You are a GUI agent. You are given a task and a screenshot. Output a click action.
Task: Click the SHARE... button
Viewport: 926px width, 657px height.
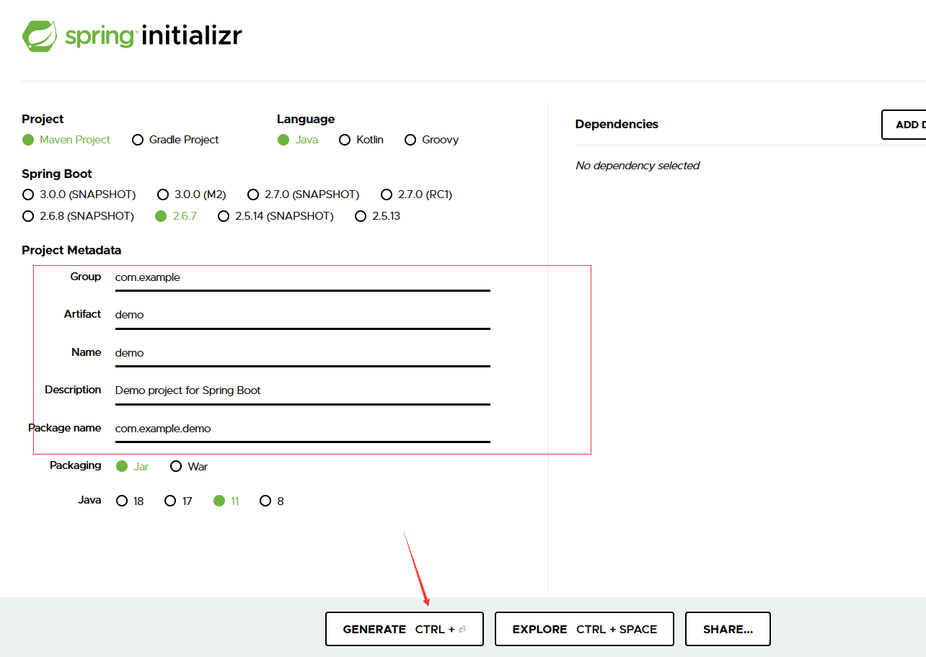(x=728, y=629)
